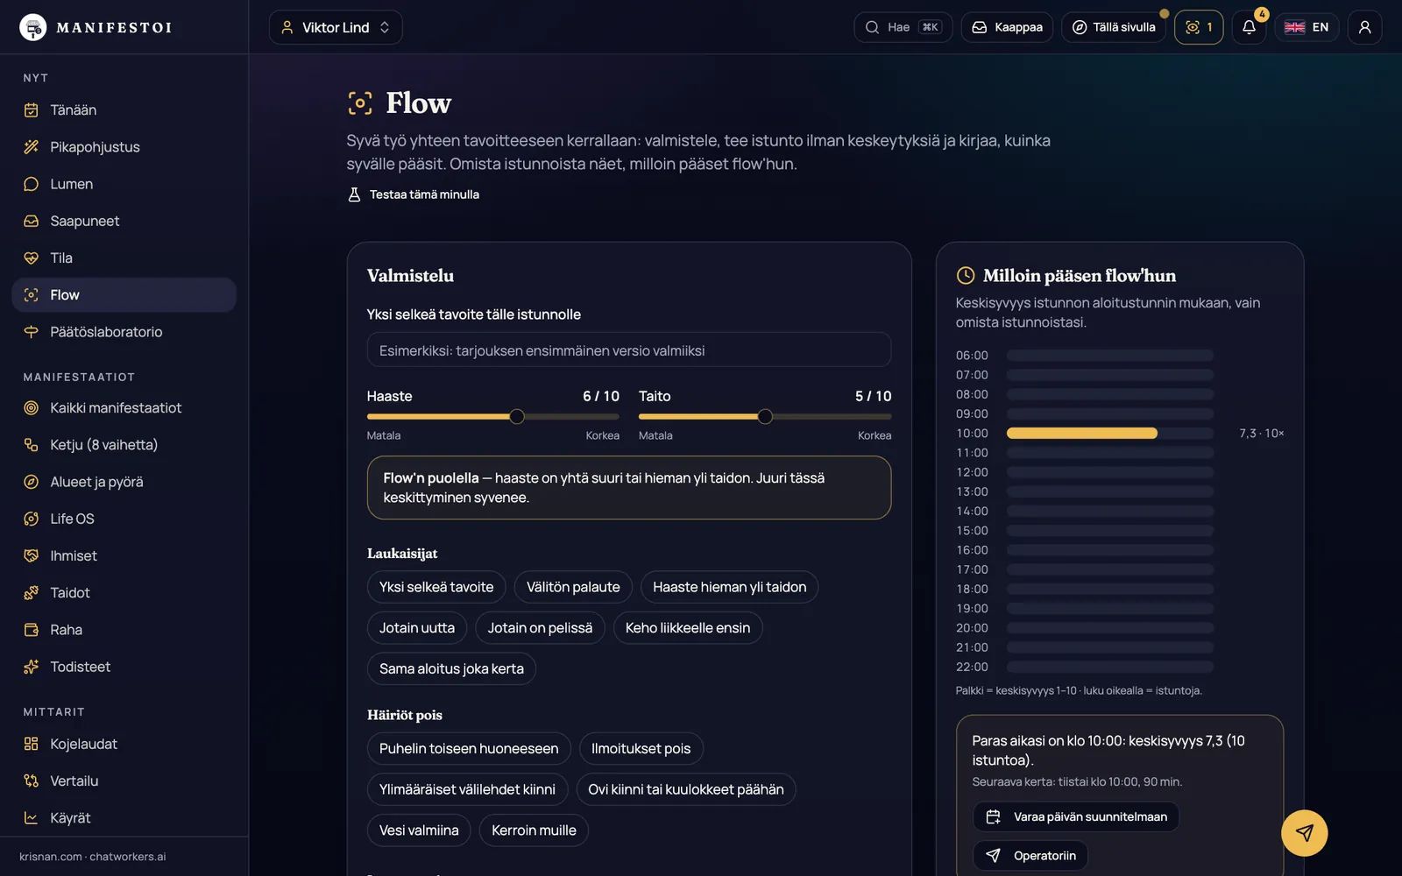The height and width of the screenshot is (876, 1402).
Task: Click the Kaappaa button
Action: [1007, 27]
